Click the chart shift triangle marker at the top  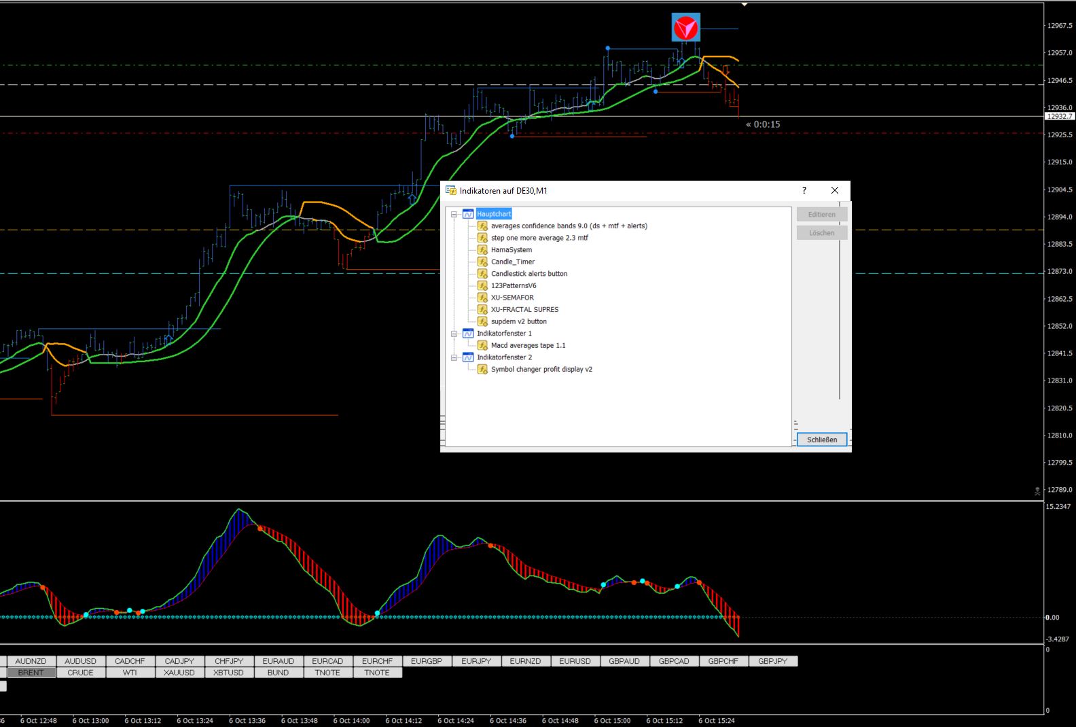(745, 4)
